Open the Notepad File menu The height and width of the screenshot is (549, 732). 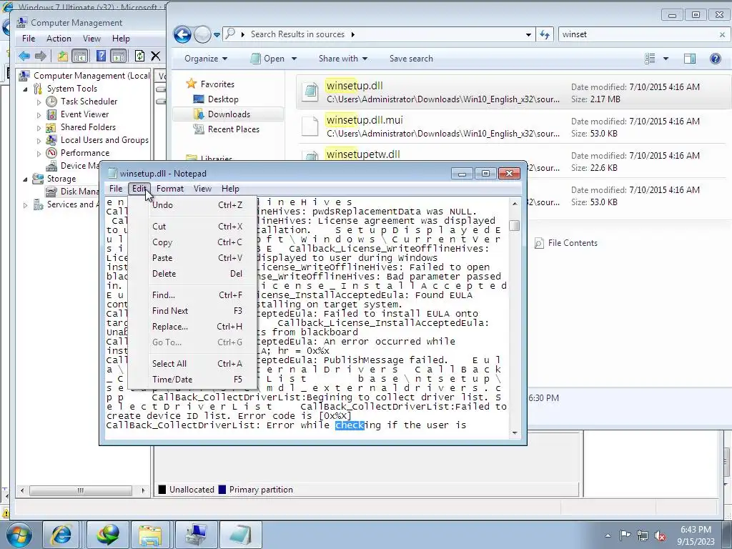[x=116, y=189]
